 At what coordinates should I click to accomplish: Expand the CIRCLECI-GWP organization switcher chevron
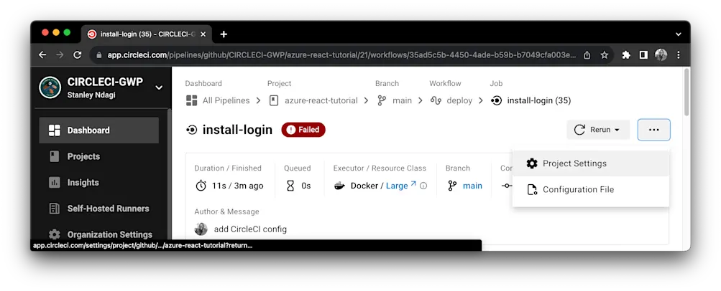pyautogui.click(x=159, y=87)
